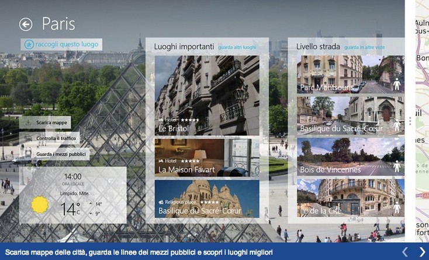
Task: Go to next slide with right chevron
Action: [x=422, y=252]
